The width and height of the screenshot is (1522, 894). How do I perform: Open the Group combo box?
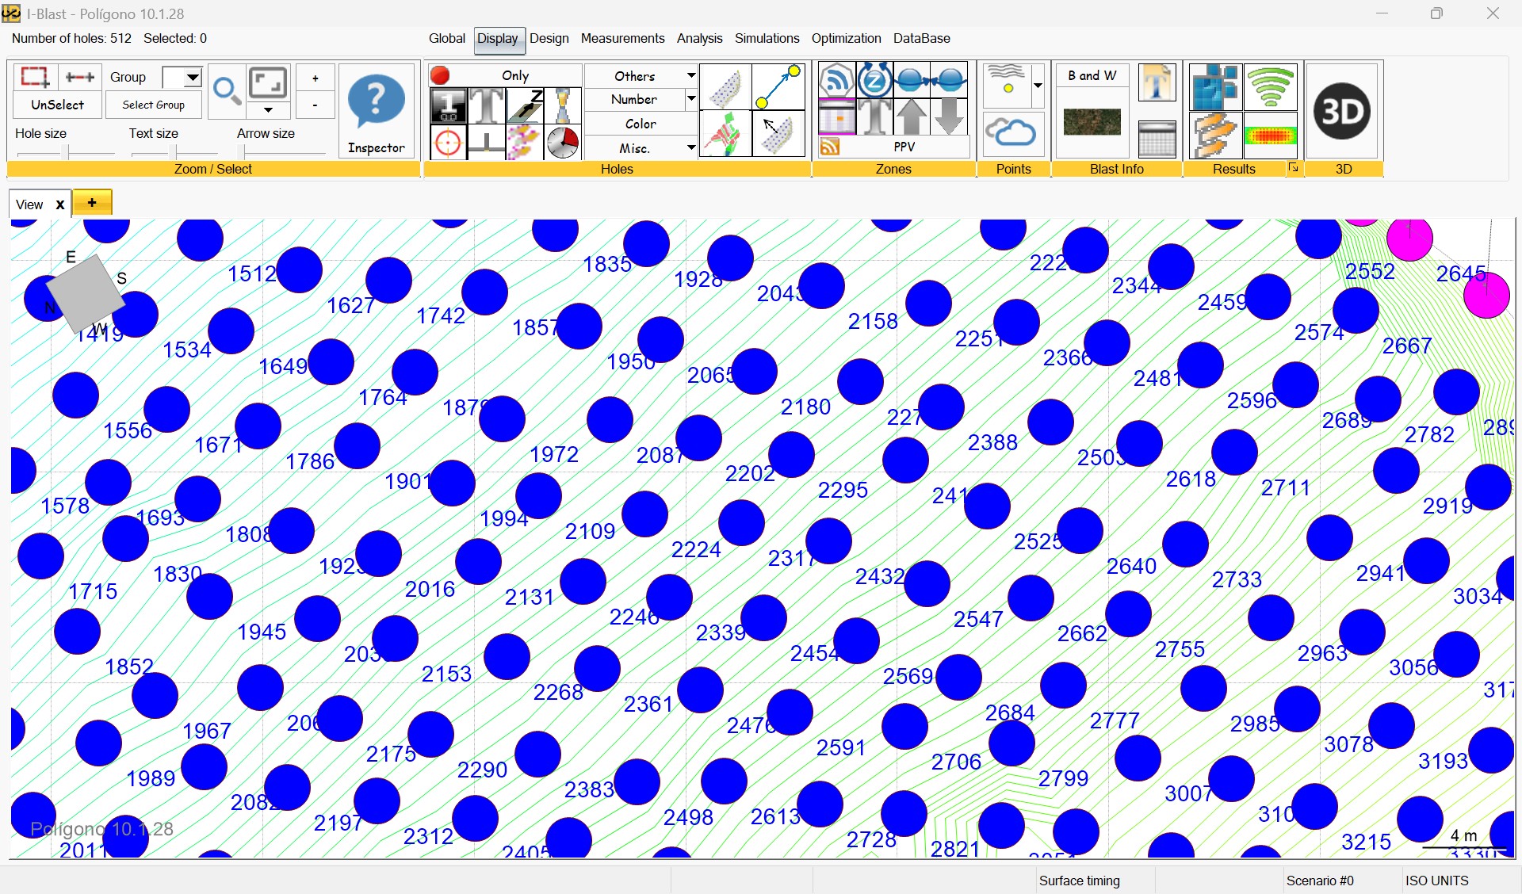click(192, 77)
